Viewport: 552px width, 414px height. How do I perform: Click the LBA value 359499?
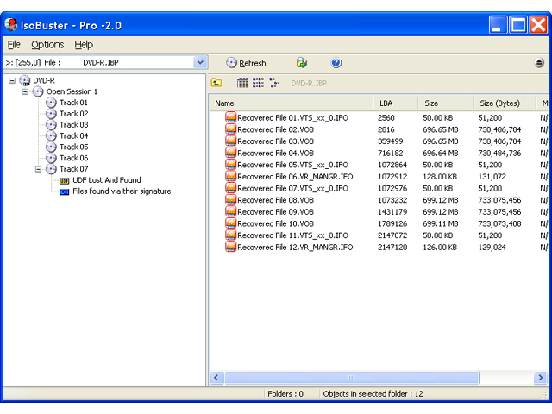(390, 141)
